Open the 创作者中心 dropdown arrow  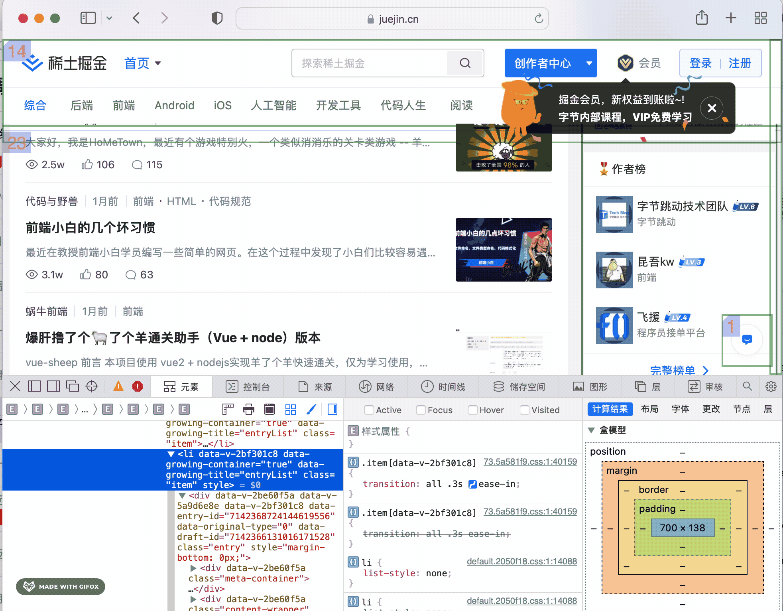tap(589, 63)
